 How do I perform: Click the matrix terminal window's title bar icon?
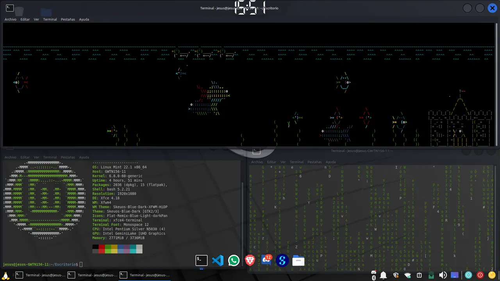coord(256,150)
